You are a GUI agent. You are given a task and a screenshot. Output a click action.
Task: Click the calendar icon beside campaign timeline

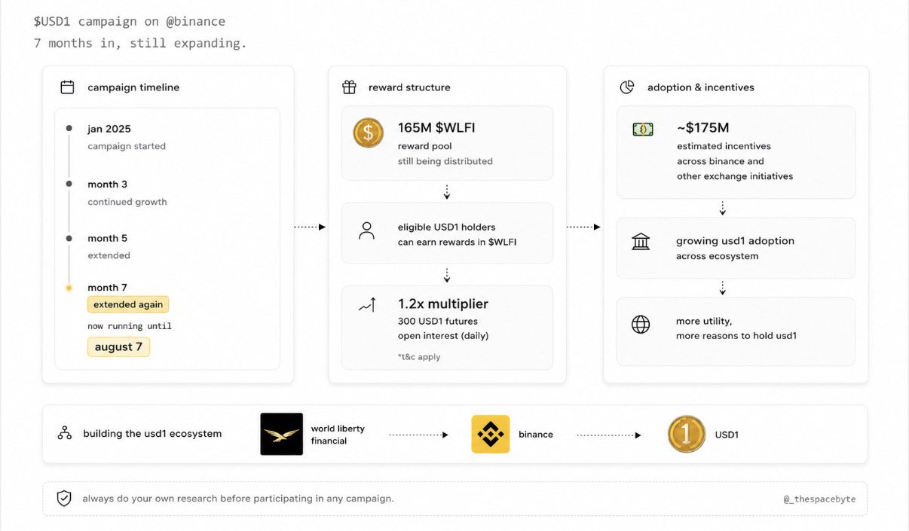pos(67,87)
